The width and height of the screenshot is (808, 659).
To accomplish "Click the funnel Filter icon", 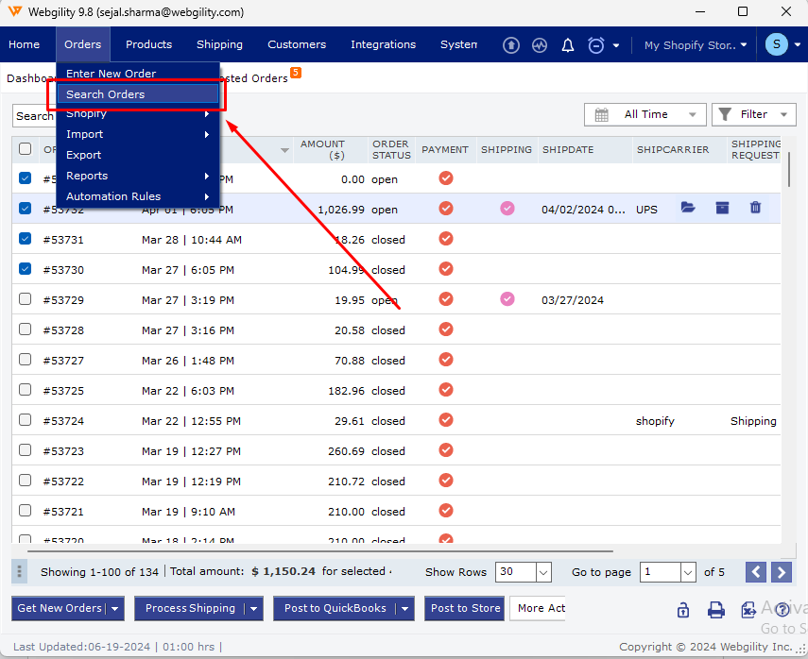I will 725,114.
